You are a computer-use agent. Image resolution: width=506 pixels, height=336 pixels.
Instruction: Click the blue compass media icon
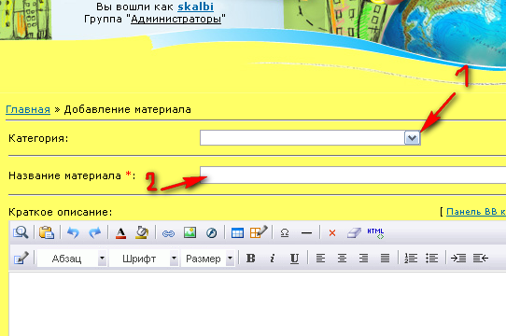[x=211, y=233]
